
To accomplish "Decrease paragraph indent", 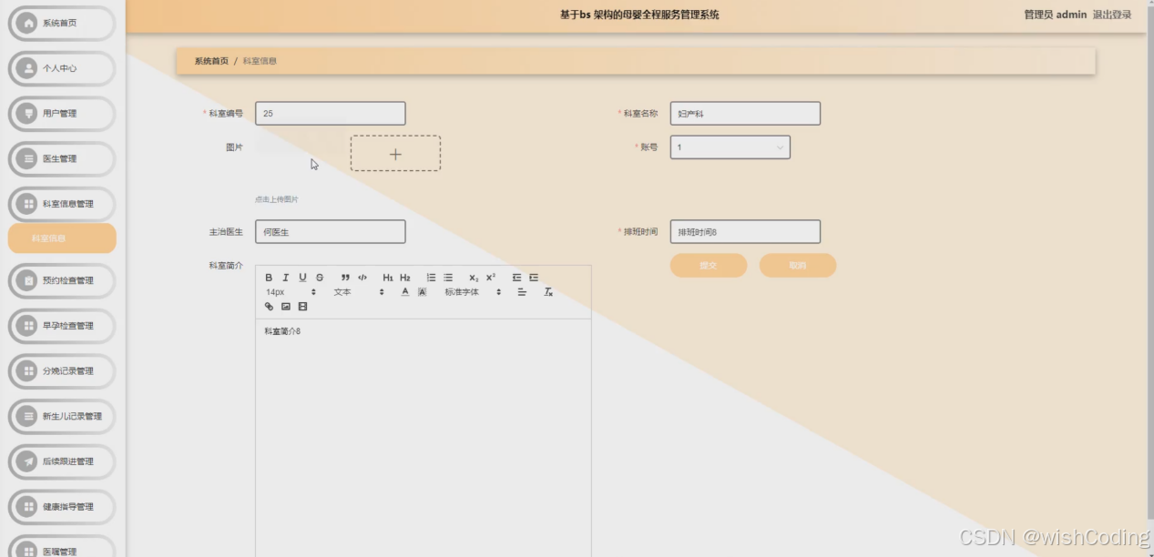I will tap(516, 278).
